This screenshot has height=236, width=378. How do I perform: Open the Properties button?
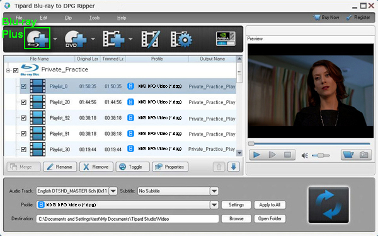pos(170,167)
